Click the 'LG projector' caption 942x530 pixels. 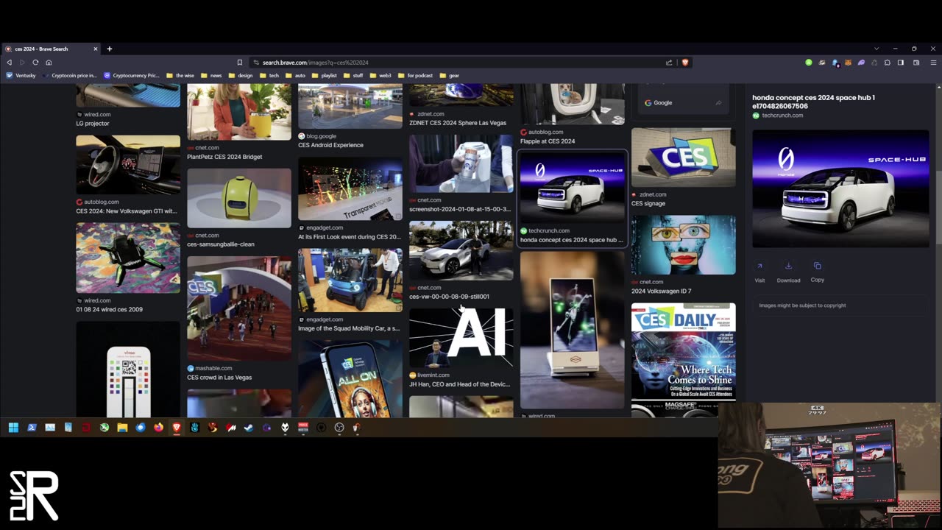pyautogui.click(x=93, y=123)
